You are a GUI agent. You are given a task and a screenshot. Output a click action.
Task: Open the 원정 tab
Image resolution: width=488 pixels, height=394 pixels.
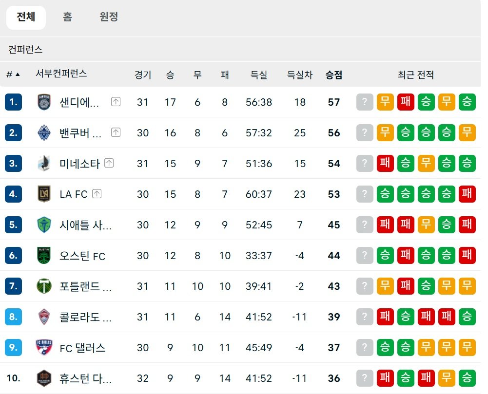[x=109, y=18]
